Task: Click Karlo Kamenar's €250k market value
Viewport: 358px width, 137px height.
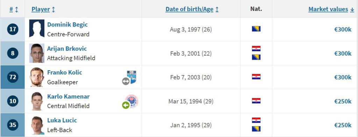Action: click(343, 101)
